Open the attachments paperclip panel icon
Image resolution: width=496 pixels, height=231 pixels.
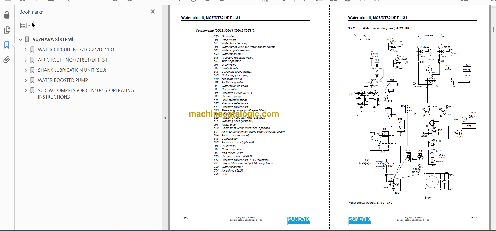pos(7,60)
